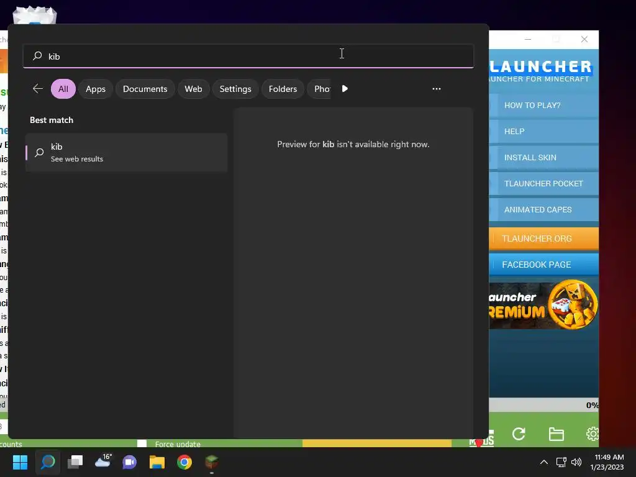Switch to the Apps search filter
This screenshot has height=477, width=636.
[x=95, y=89]
